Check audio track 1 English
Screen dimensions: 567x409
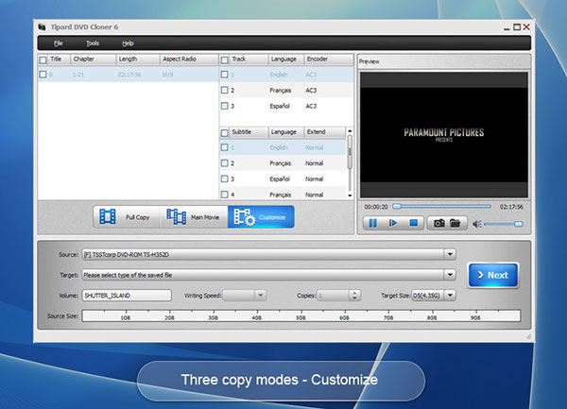coord(225,75)
